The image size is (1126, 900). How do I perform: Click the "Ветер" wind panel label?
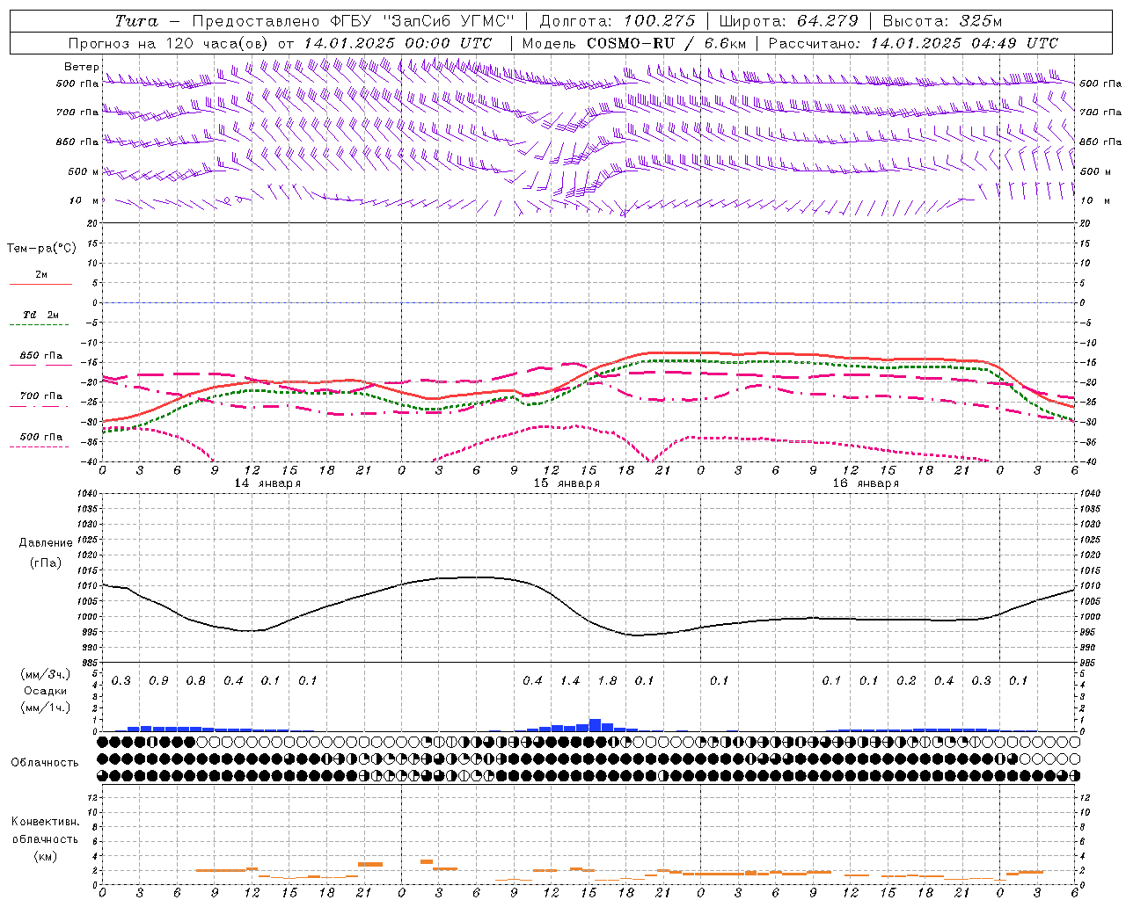(x=82, y=67)
